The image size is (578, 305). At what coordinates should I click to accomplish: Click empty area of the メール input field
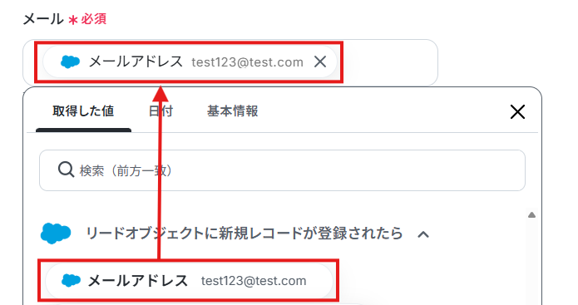pyautogui.click(x=389, y=61)
